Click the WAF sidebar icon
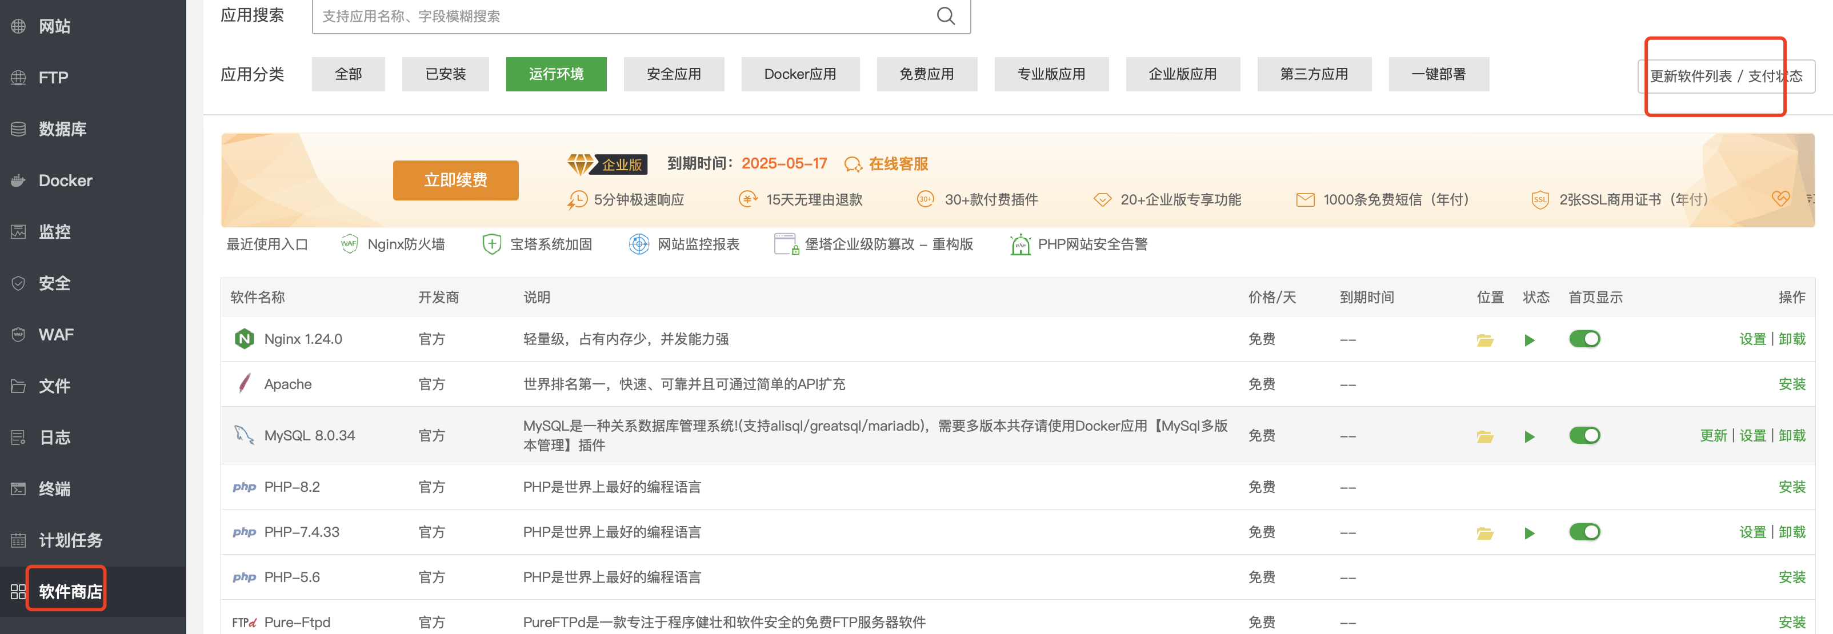 click(x=18, y=335)
